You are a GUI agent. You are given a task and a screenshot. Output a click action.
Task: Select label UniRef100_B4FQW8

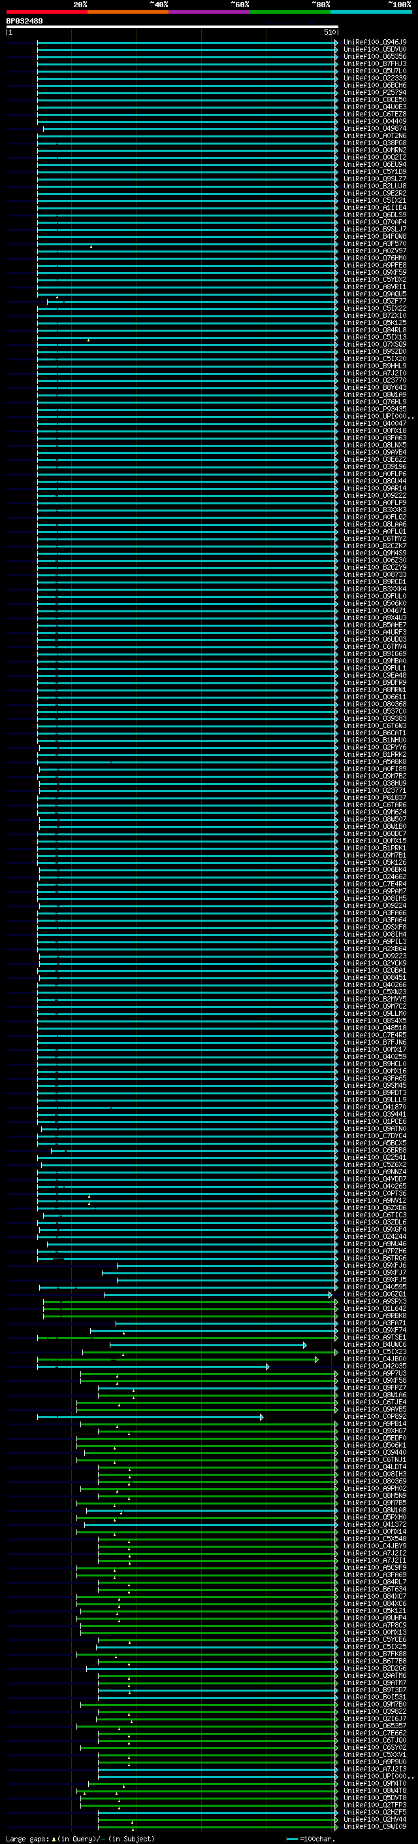[375, 236]
